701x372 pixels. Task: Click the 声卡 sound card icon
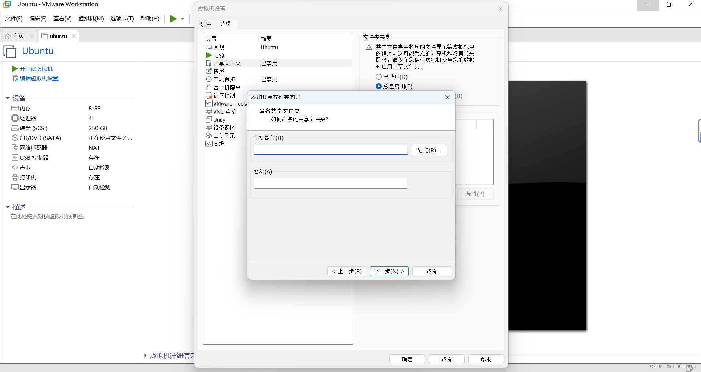click(15, 167)
